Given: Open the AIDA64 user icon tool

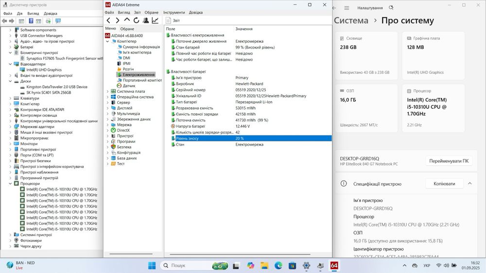Looking at the screenshot, I should [146, 20].
